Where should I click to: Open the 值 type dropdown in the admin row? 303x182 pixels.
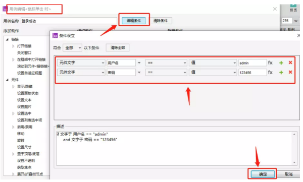(213, 63)
